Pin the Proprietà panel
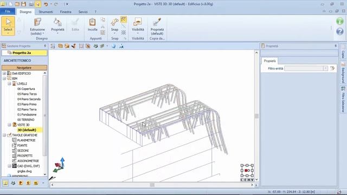 tap(336, 45)
